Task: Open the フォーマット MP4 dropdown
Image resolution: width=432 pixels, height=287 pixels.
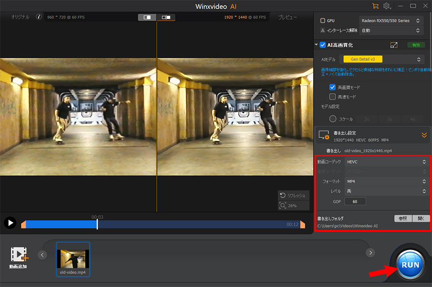Action: [385, 181]
